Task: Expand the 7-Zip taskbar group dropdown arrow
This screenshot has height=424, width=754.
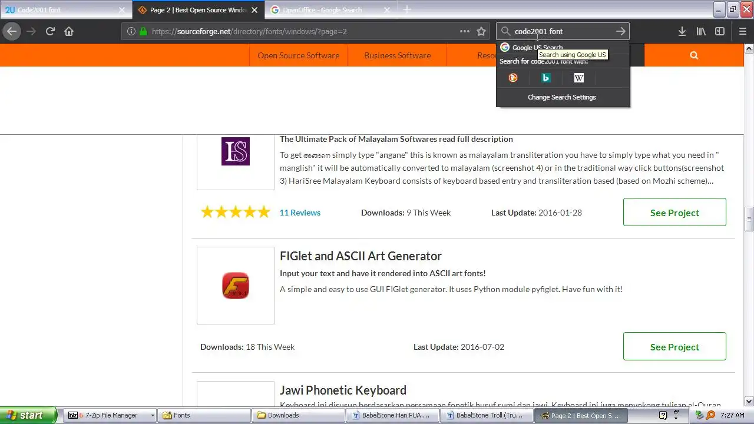Action: pos(152,415)
